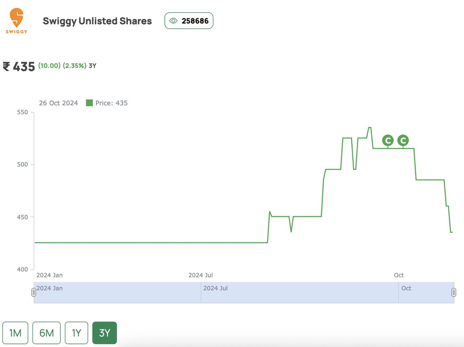Switch to the 1Y view
Viewport: 464px width, 347px height.
(76, 332)
